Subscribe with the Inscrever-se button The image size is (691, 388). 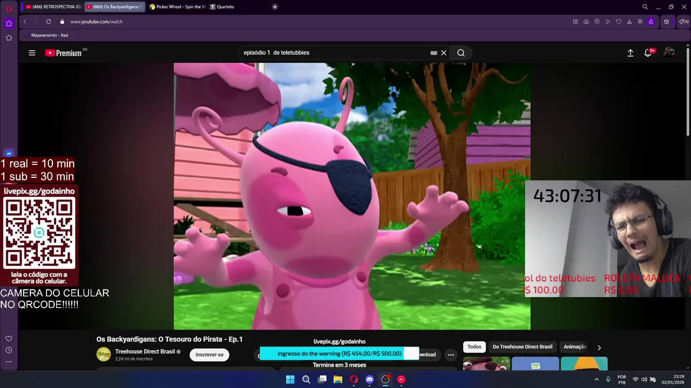click(209, 355)
